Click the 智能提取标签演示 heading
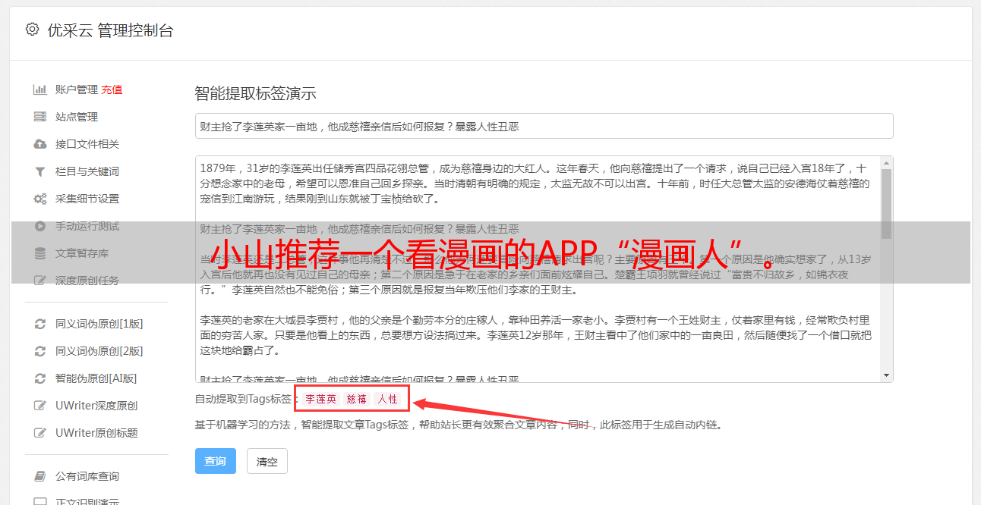This screenshot has height=505, width=981. 255,94
